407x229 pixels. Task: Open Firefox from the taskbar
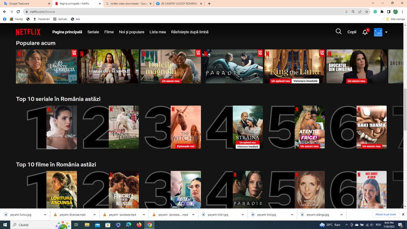pos(139,225)
